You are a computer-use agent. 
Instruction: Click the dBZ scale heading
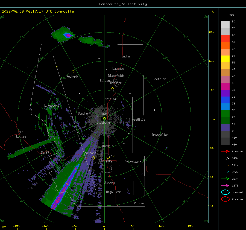point(232,14)
